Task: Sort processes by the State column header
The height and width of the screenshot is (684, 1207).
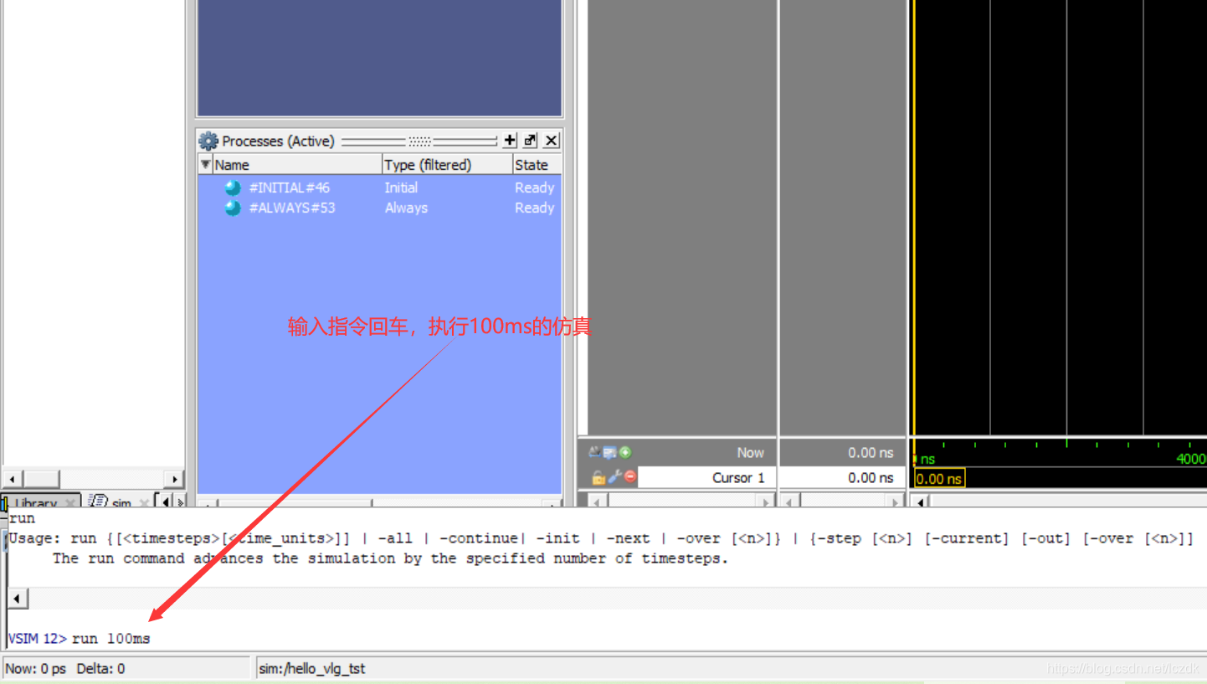Action: tap(537, 164)
